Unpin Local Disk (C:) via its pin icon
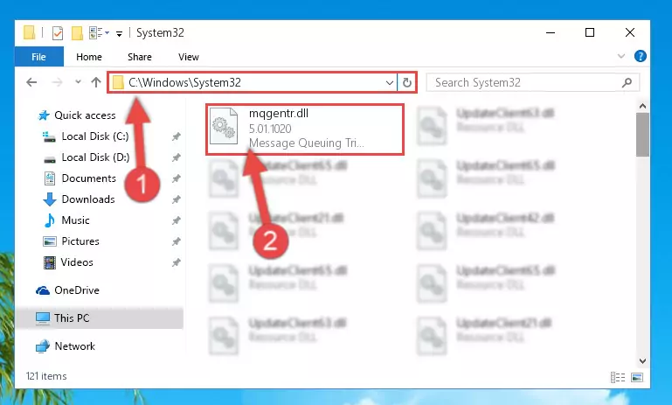 (177, 136)
